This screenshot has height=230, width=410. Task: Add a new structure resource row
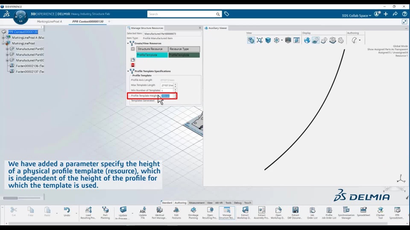coord(133,49)
